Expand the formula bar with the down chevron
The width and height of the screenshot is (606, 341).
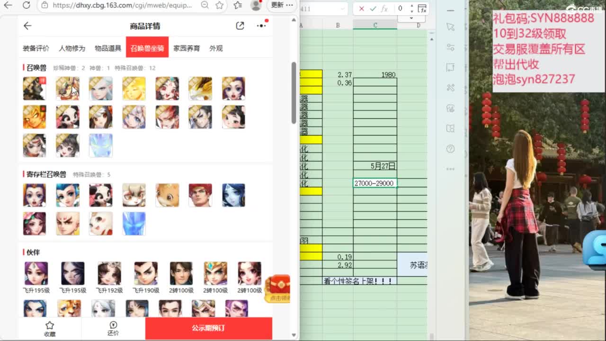(411, 17)
